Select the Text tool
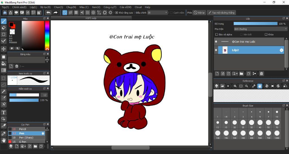Viewport: 289px width, 154px height. pos(3,112)
